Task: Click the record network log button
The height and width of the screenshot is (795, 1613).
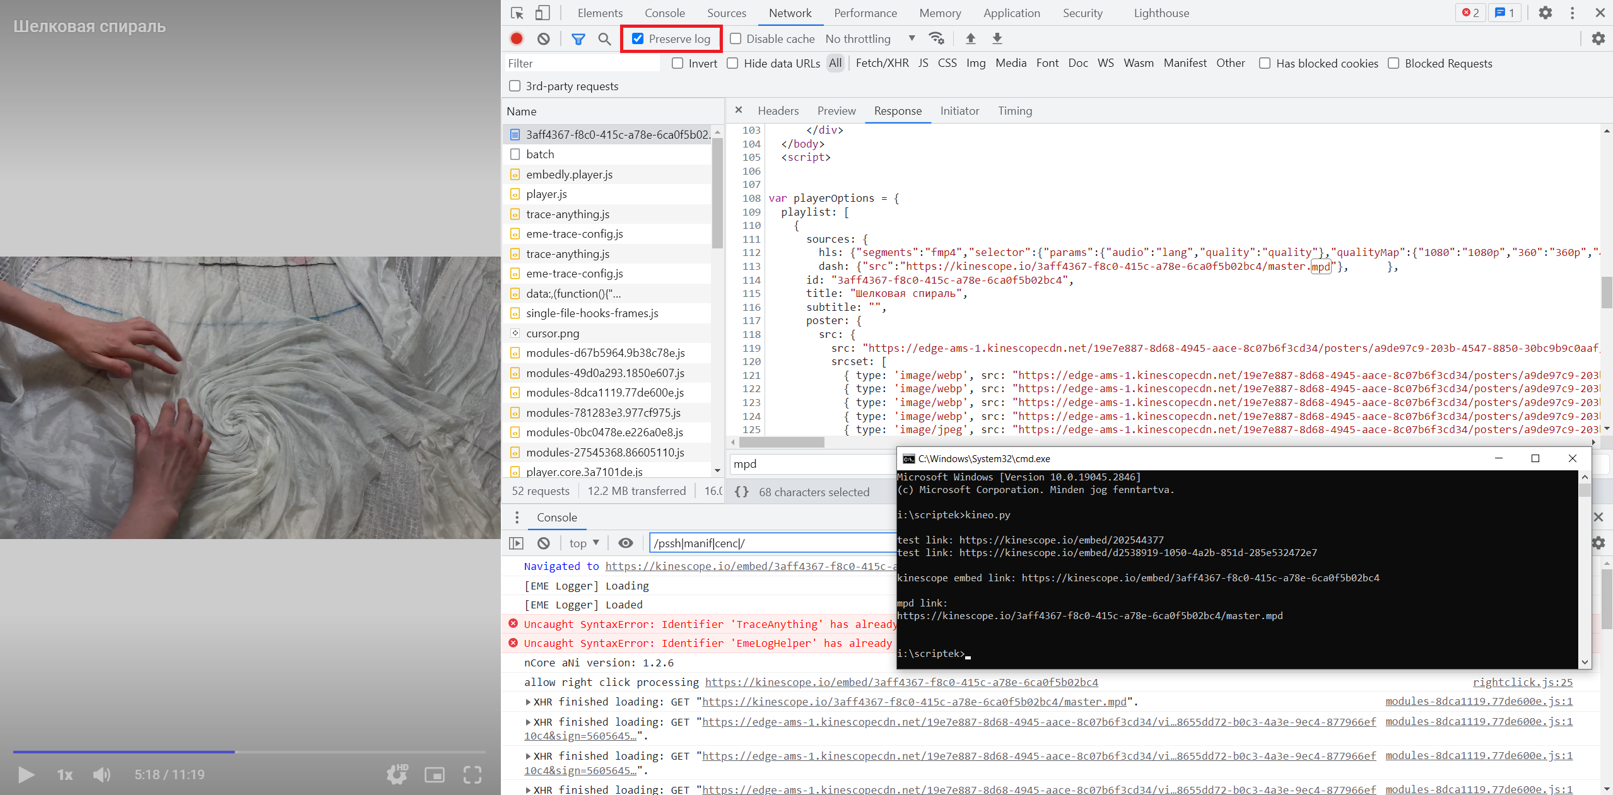Action: point(517,39)
